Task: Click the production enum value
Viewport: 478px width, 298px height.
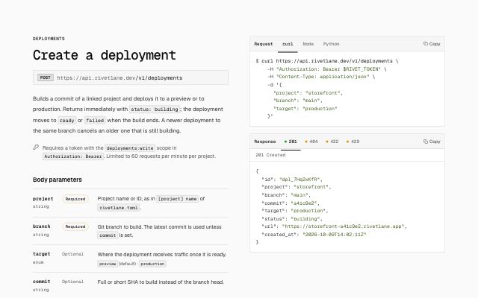Action: pyautogui.click(x=152, y=264)
